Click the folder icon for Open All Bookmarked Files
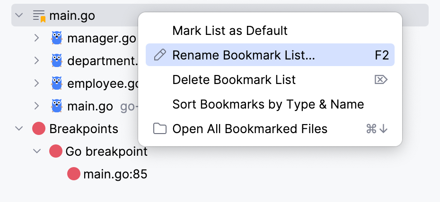This screenshot has width=440, height=202. coord(160,129)
